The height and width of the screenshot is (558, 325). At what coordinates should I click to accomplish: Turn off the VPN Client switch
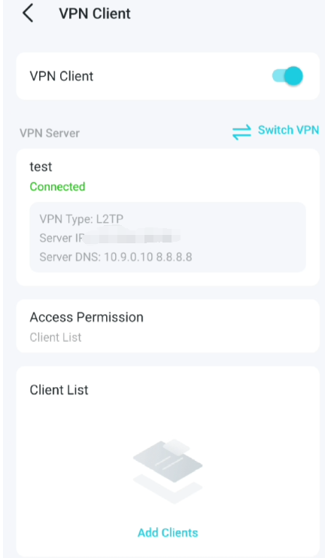[x=287, y=76]
